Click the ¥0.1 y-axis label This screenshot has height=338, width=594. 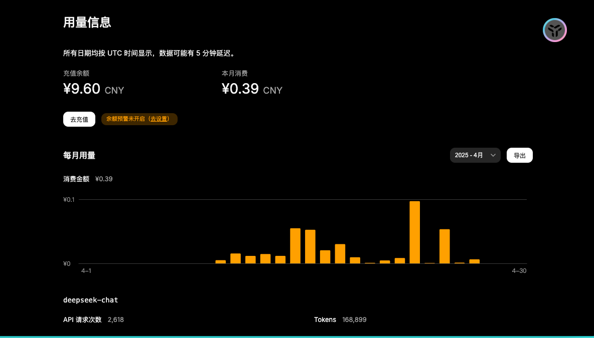tap(69, 199)
